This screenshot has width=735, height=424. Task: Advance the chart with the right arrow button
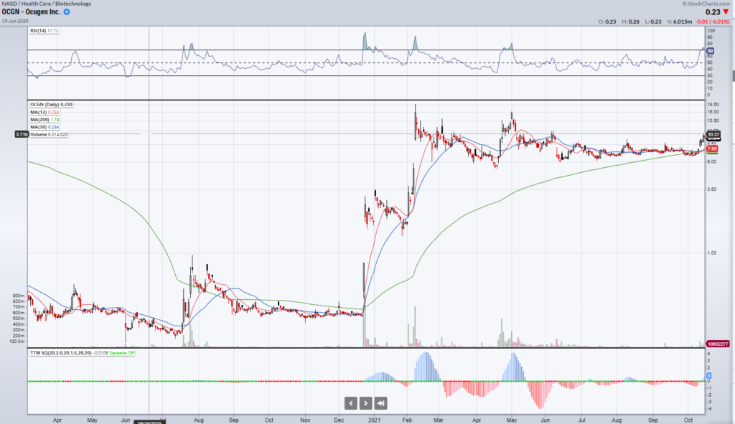tap(365, 403)
